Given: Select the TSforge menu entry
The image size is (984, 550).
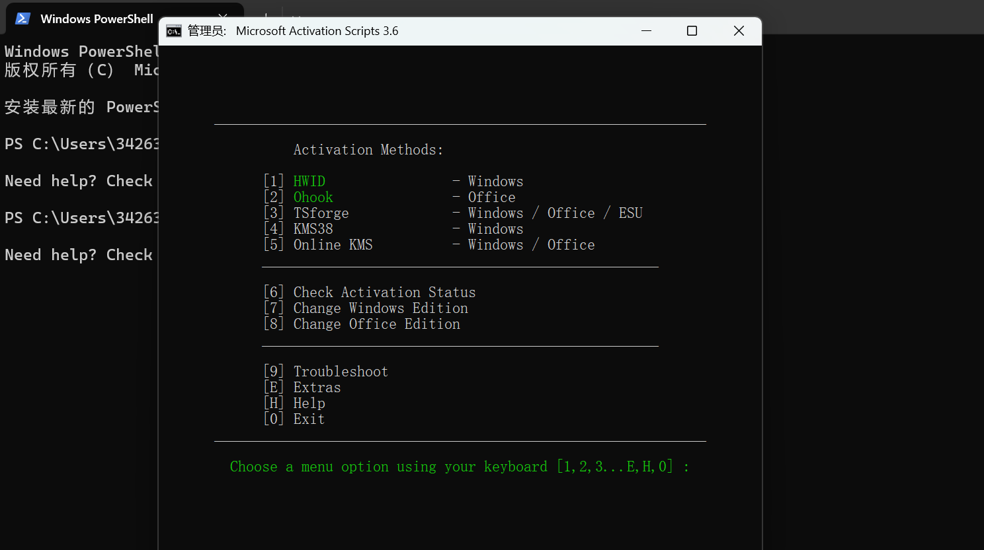Looking at the screenshot, I should pyautogui.click(x=321, y=213).
